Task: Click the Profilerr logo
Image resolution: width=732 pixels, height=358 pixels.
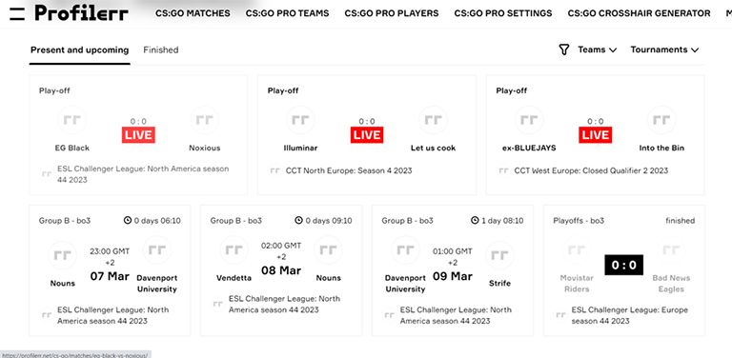Action: click(81, 13)
